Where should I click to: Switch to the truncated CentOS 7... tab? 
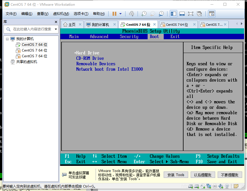[x=214, y=25]
